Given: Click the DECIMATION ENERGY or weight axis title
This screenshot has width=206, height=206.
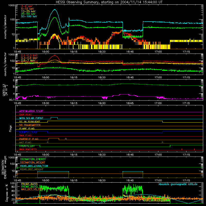Looking at the screenshot, I should [4, 167].
